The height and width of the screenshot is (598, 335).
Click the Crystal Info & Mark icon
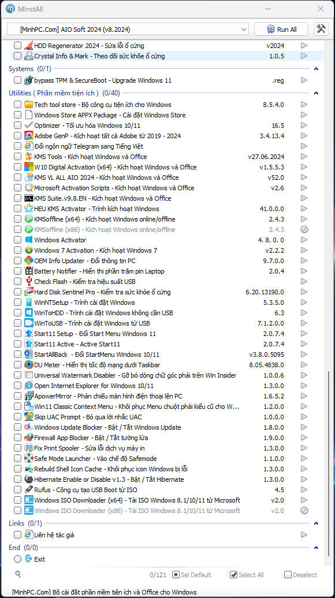pyautogui.click(x=28, y=56)
